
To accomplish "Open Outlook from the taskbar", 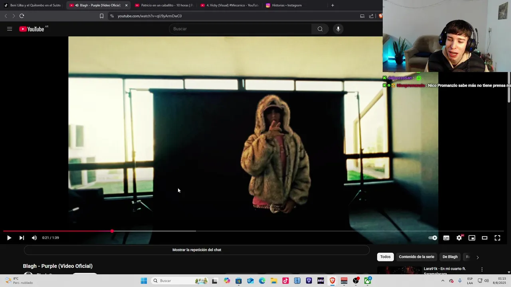I will (x=250, y=281).
